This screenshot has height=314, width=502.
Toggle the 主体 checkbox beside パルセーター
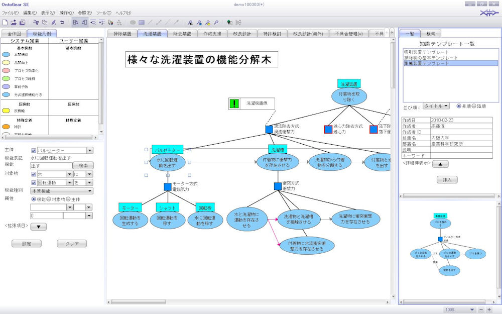point(34,150)
